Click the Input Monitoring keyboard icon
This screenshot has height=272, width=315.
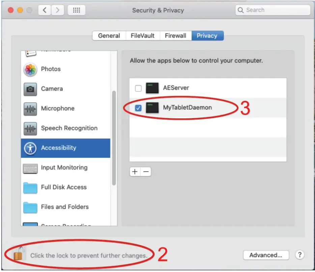[30, 168]
